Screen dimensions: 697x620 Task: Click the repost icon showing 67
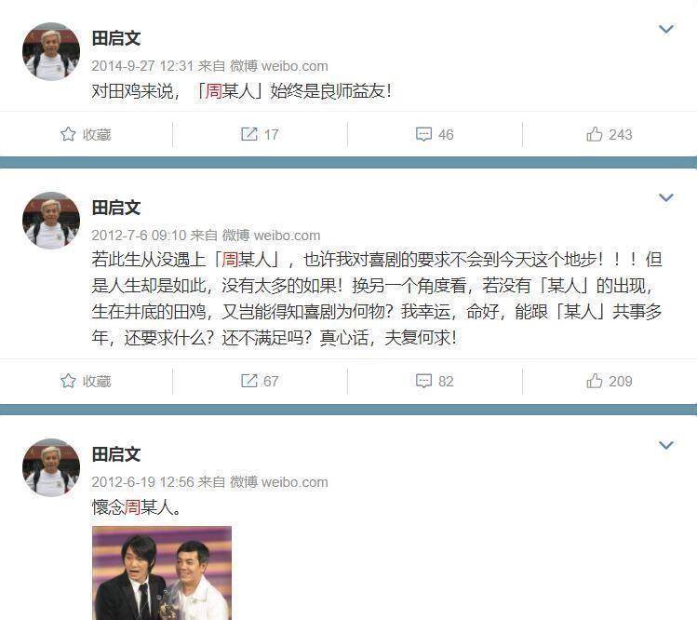pyautogui.click(x=249, y=381)
